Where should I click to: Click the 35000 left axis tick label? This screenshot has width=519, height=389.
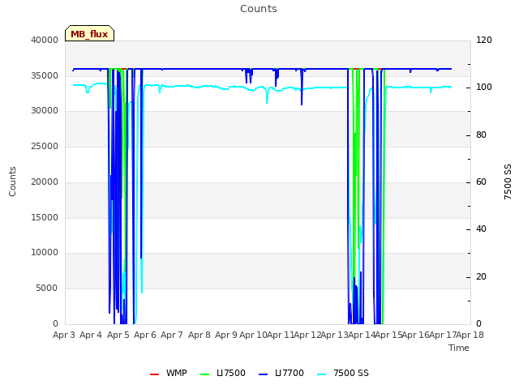(45, 75)
